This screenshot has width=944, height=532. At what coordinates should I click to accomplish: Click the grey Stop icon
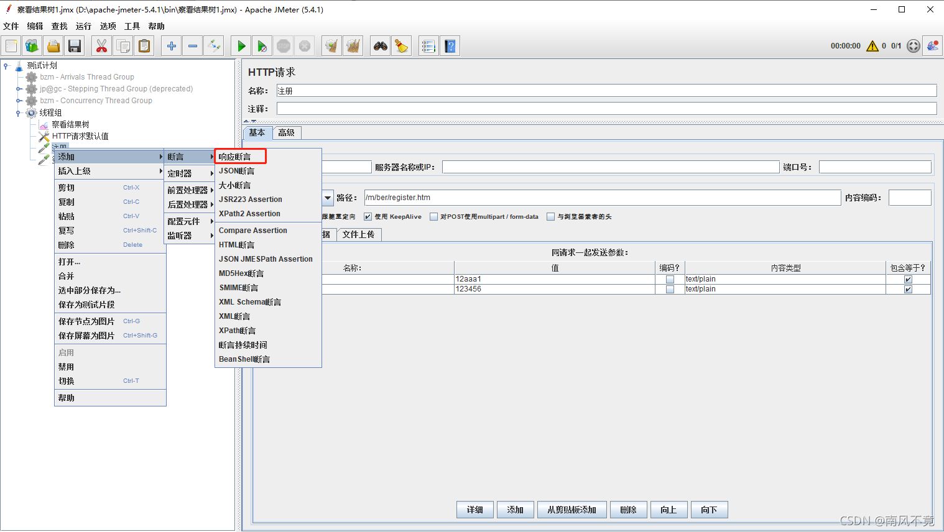[x=284, y=46]
